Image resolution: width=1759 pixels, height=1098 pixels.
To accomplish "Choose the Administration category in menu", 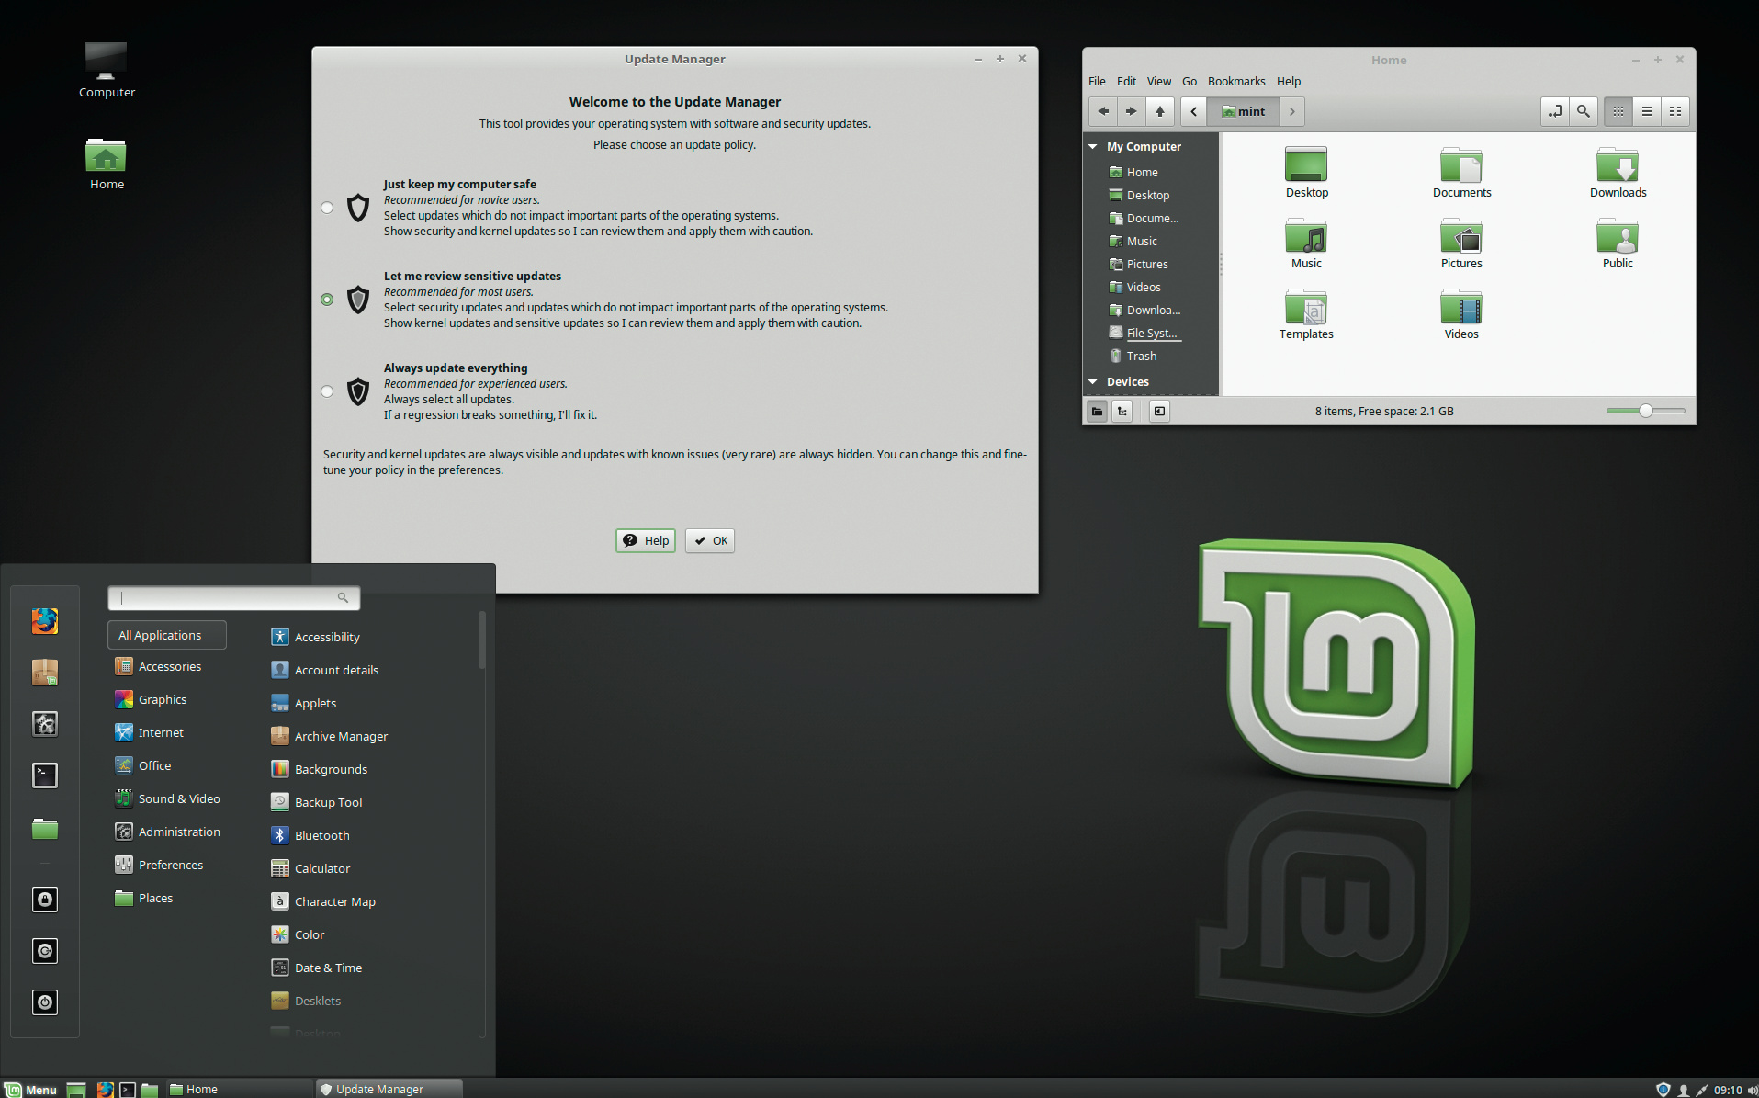I will (179, 832).
